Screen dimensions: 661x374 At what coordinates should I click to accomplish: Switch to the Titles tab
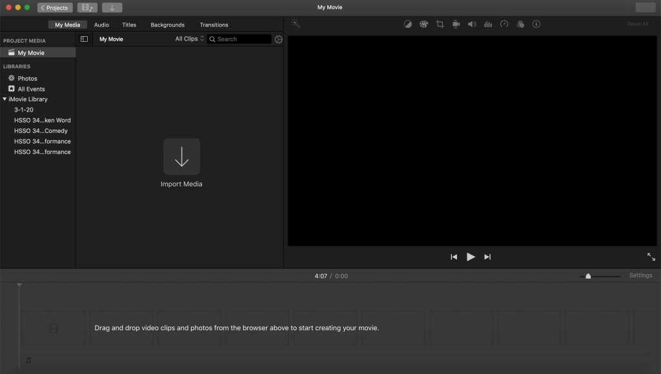[x=129, y=25]
